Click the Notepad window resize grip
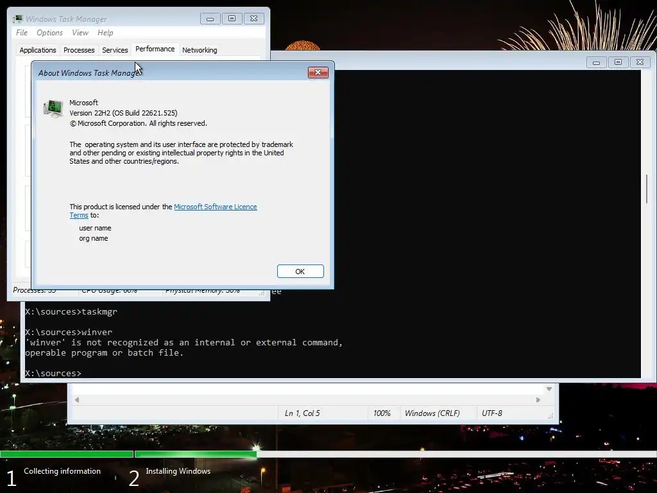The width and height of the screenshot is (657, 493). tap(550, 416)
